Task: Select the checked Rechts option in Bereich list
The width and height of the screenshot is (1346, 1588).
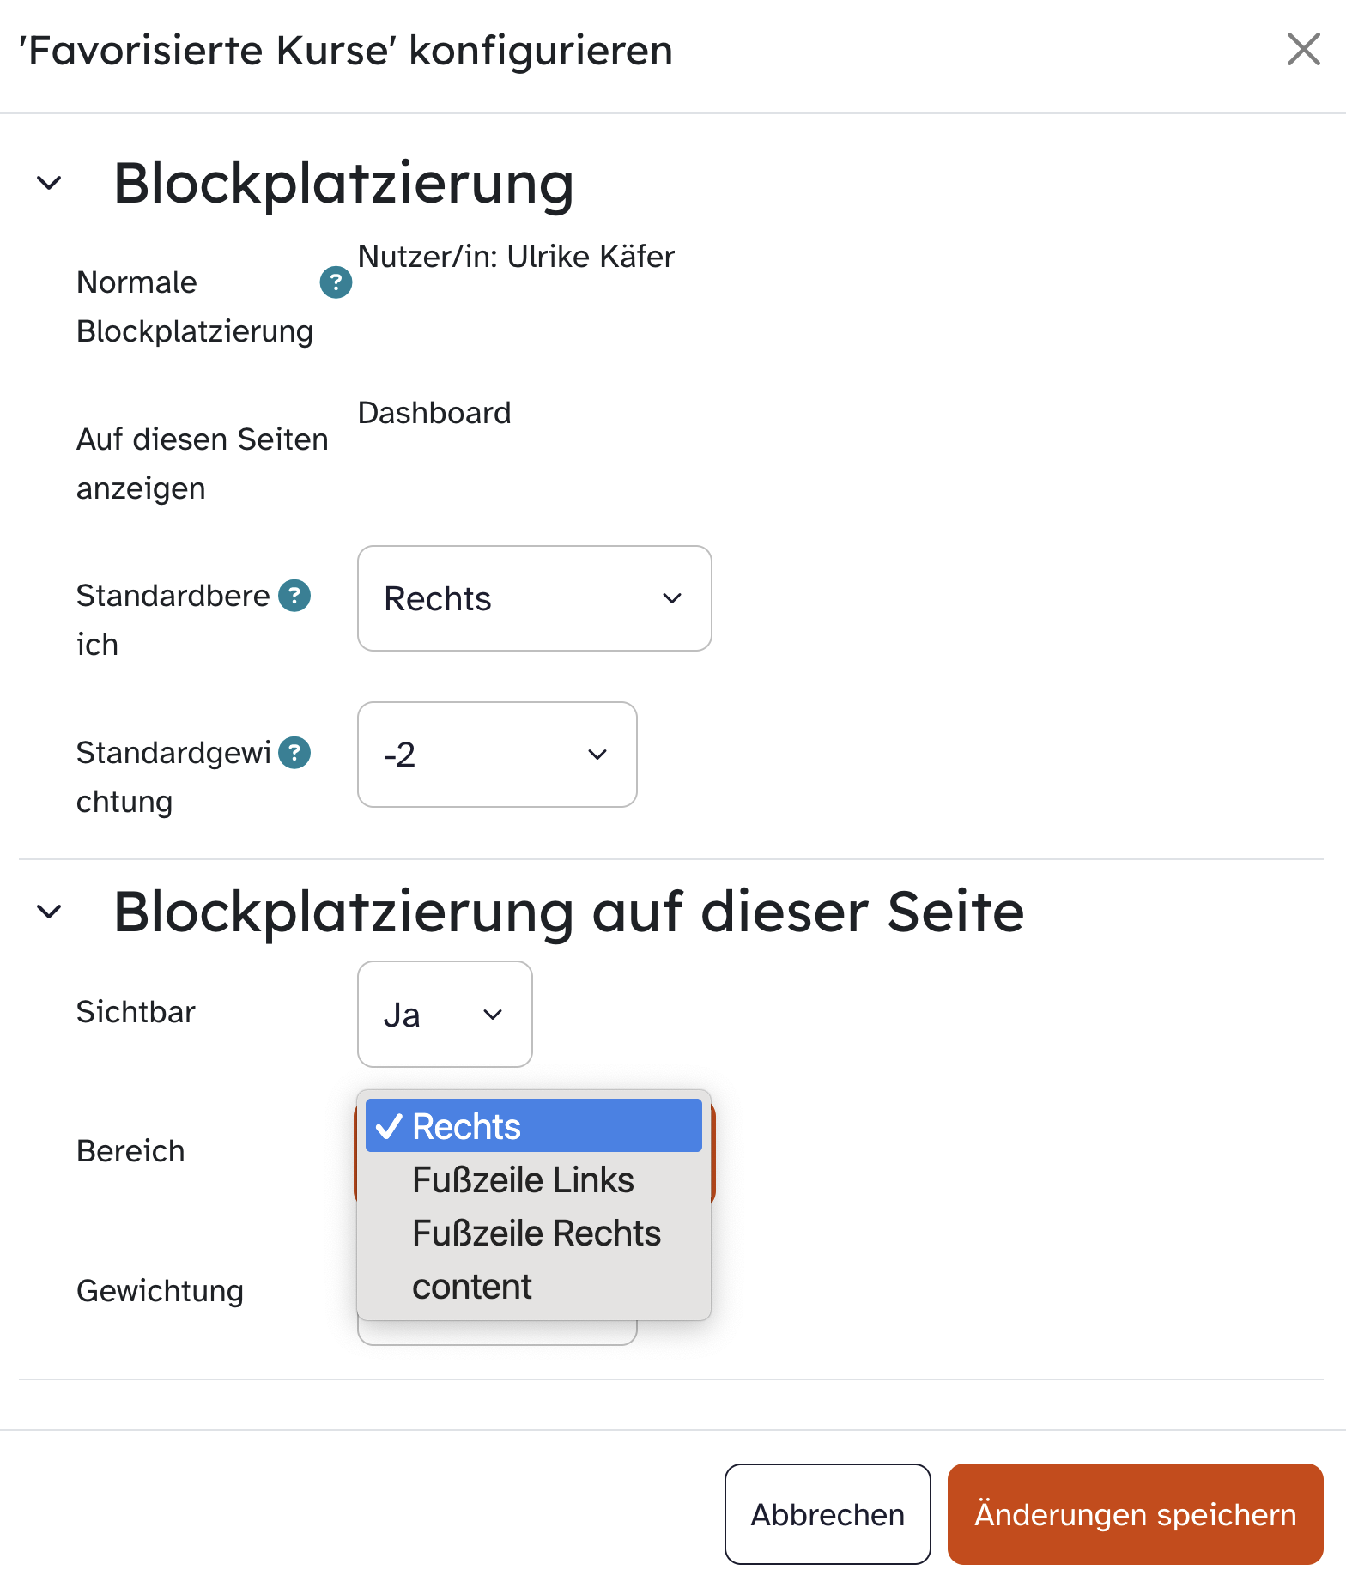Action: point(534,1126)
